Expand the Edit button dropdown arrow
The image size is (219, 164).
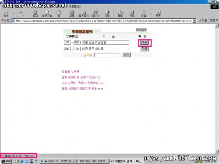(151, 14)
